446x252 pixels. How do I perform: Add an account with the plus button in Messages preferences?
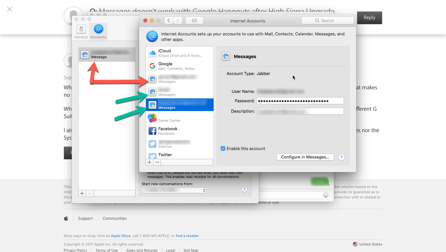(82, 193)
